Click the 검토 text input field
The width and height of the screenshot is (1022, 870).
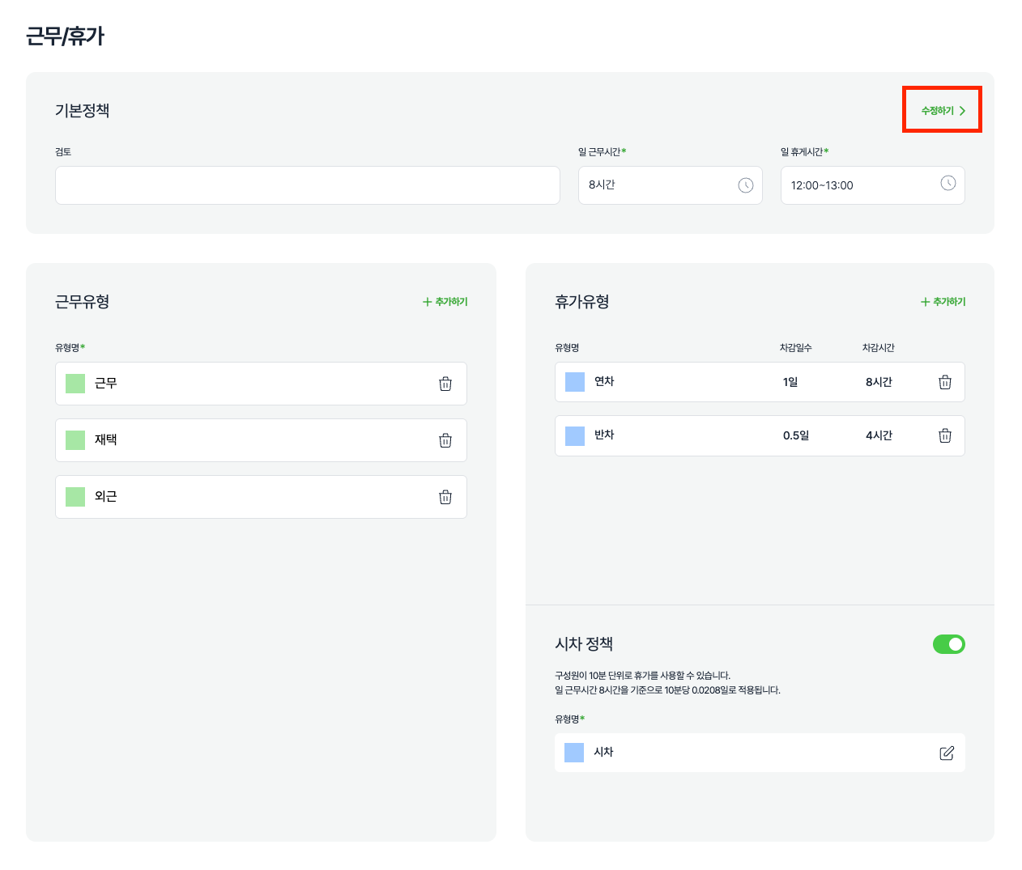(x=308, y=185)
